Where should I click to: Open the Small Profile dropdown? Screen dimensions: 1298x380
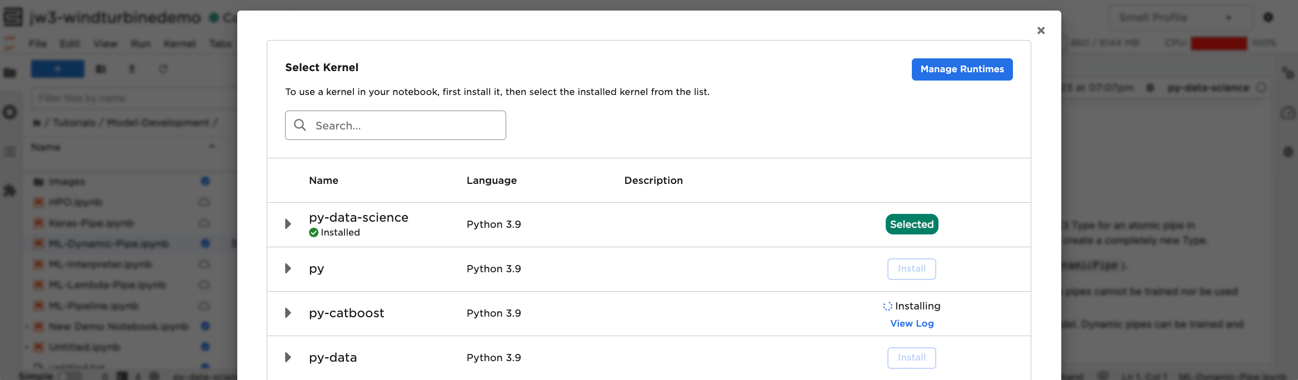[x=1181, y=18]
